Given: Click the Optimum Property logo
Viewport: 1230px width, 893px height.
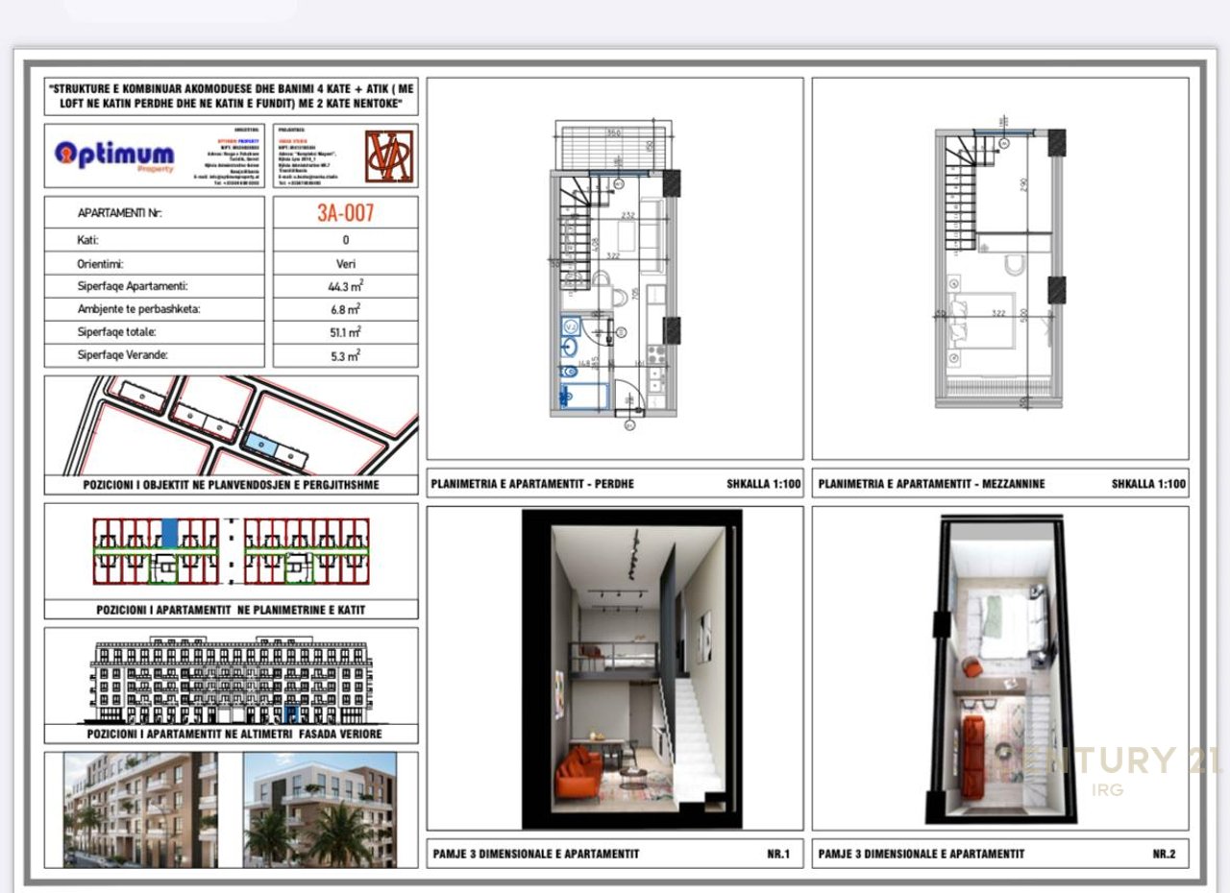Looking at the screenshot, I should click(114, 155).
